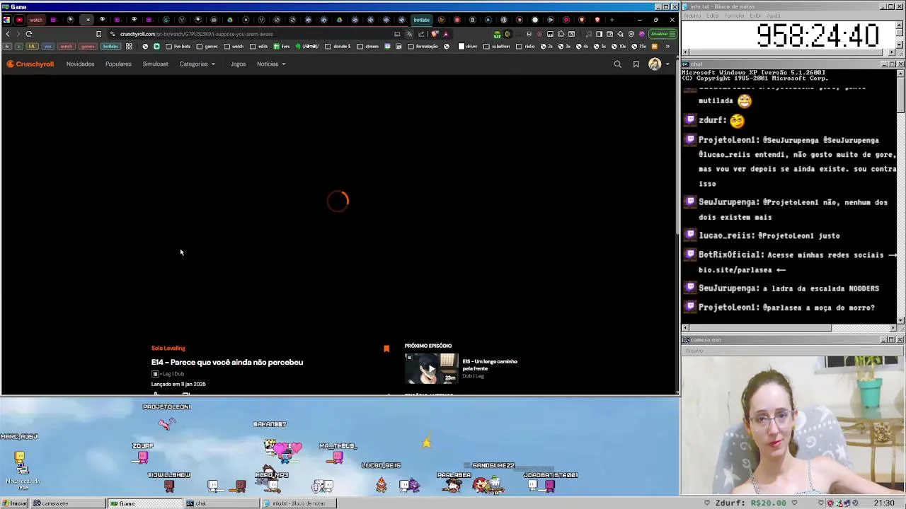This screenshot has height=509, width=906.
Task: Open the games bookmarks folder
Action: pyautogui.click(x=207, y=47)
